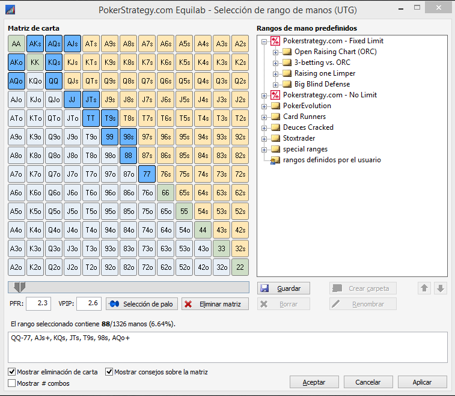This screenshot has height=396, width=455.
Task: Select rangos definidos por el usuario entry
Action: 332,160
